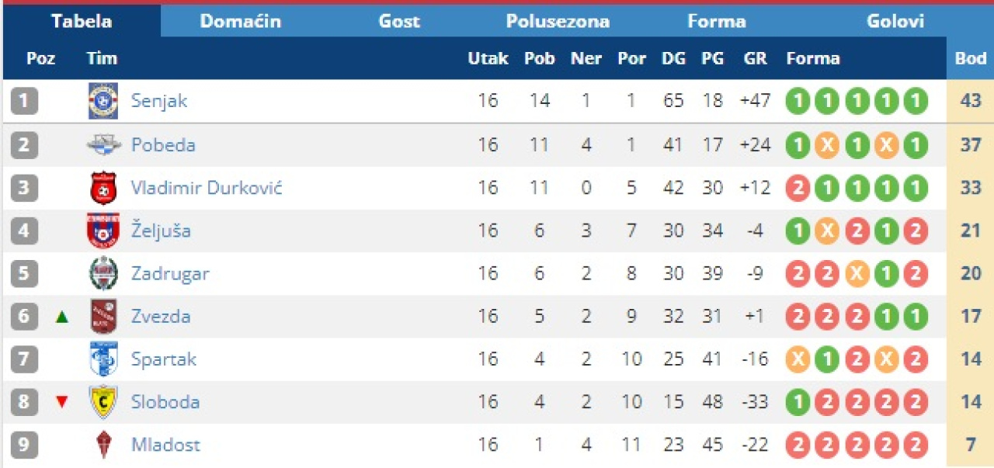Click green up arrow beside Zvezda

[62, 317]
